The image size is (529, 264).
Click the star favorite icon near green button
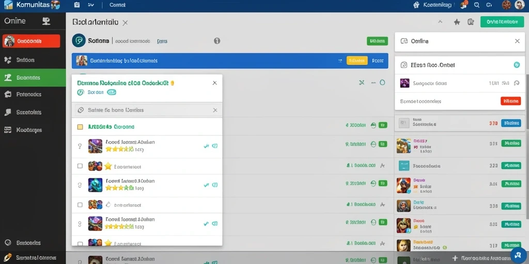457,22
